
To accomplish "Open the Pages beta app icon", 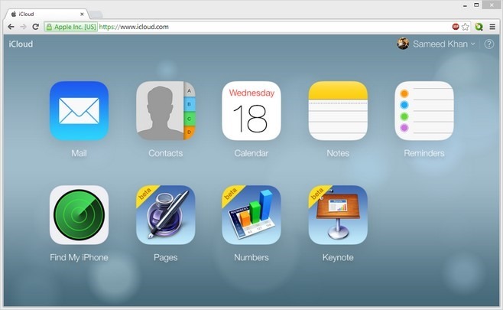I will pos(166,214).
